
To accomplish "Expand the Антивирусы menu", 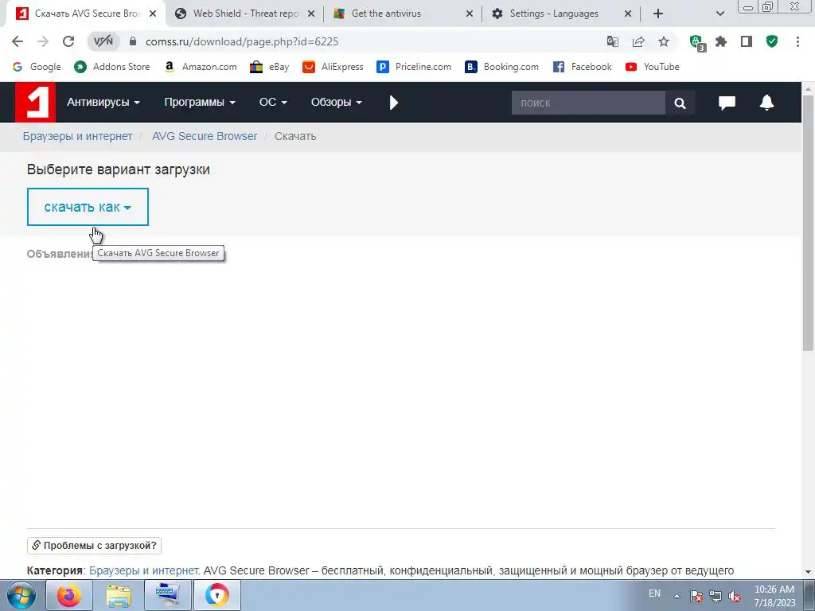I will pyautogui.click(x=103, y=103).
